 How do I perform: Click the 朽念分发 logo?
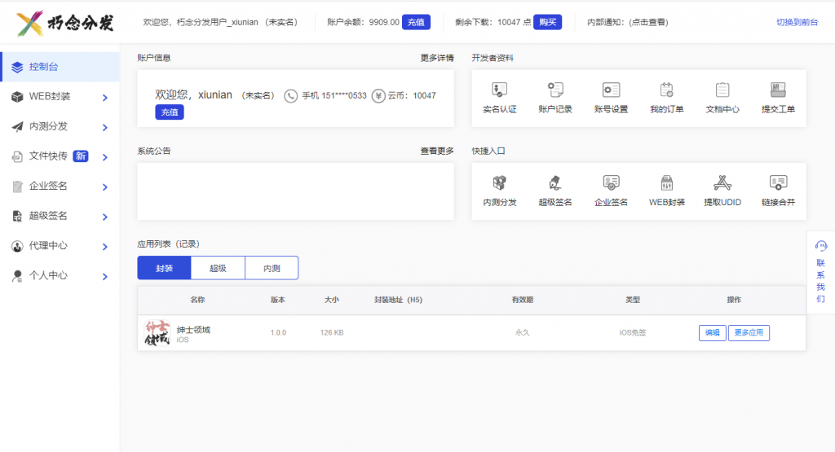(x=65, y=23)
